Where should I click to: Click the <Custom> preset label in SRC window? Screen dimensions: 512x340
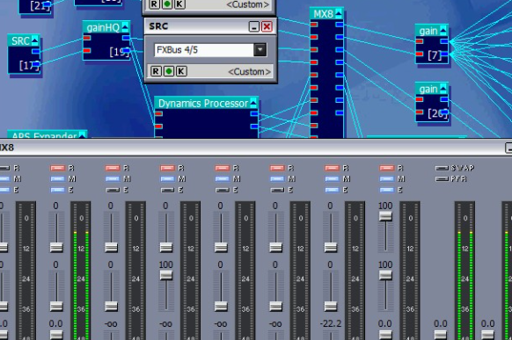[x=250, y=71]
